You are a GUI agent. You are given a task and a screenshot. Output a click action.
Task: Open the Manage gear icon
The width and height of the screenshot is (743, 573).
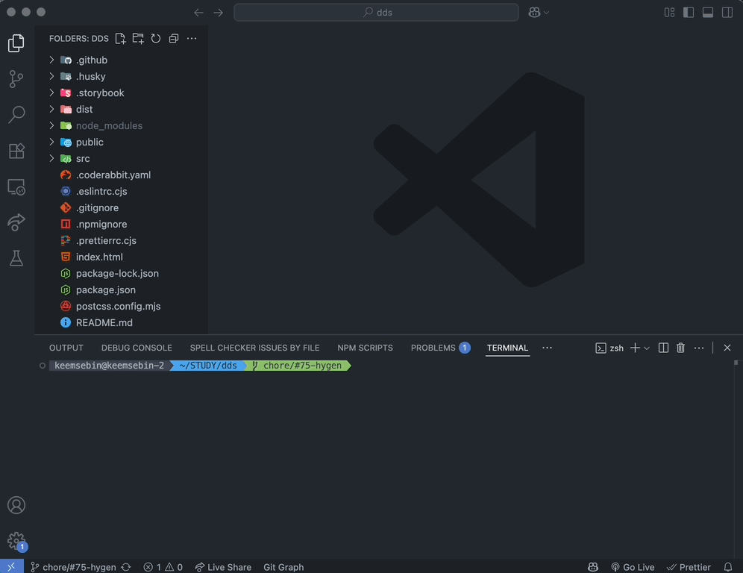click(x=16, y=541)
